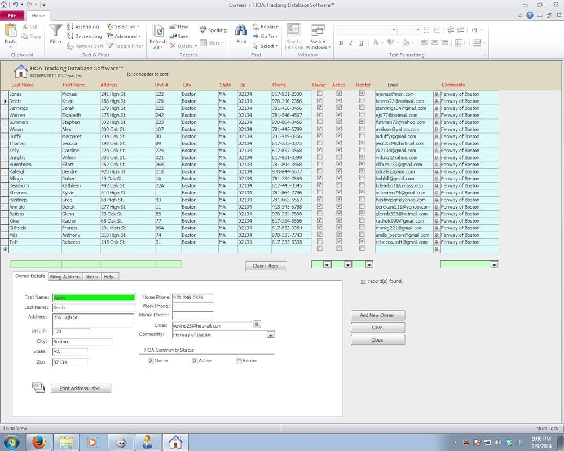Click the Align Center text icon

pyautogui.click(x=434, y=43)
